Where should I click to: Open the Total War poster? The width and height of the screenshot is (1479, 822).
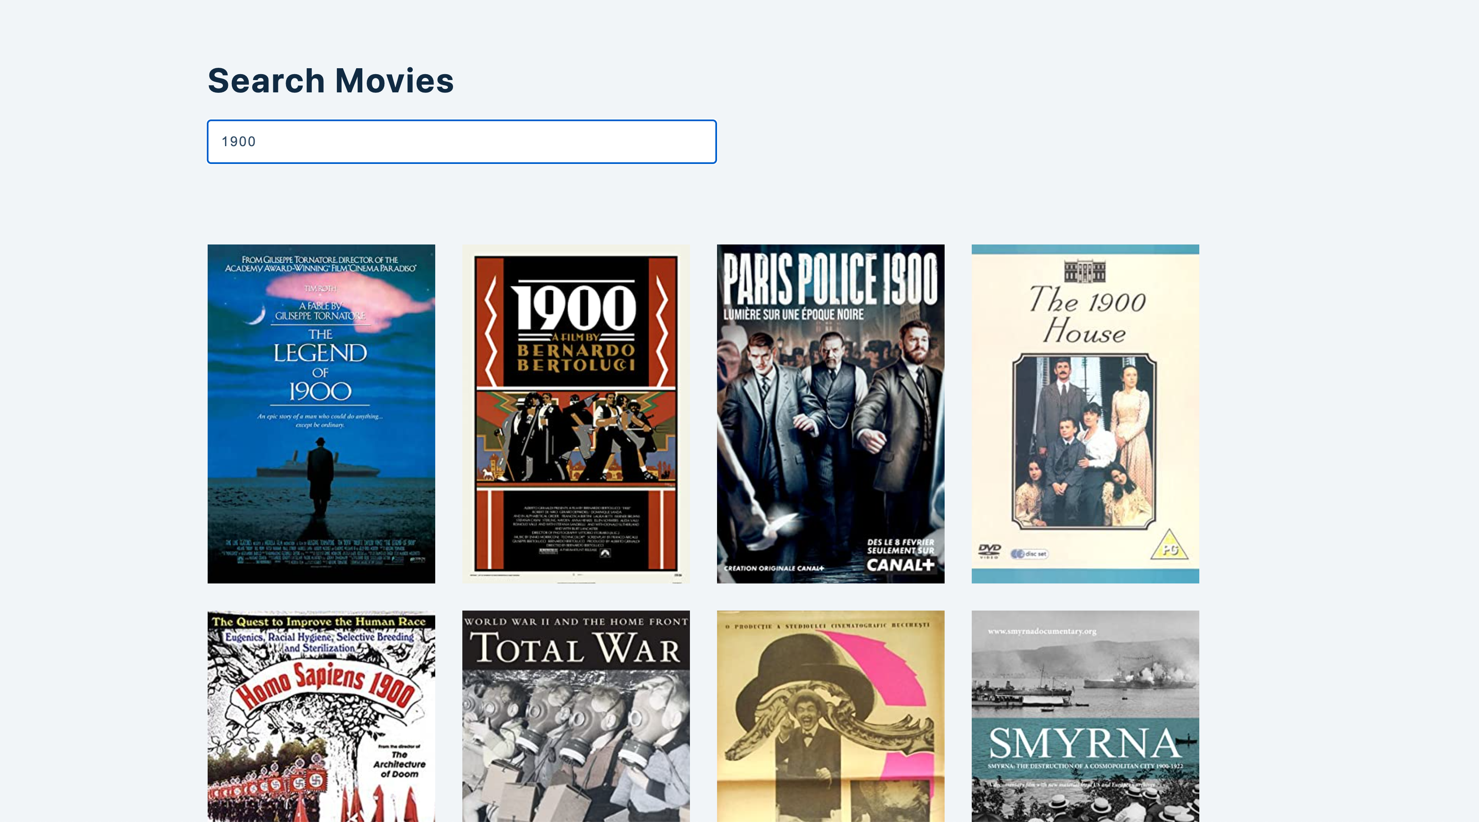(x=576, y=716)
